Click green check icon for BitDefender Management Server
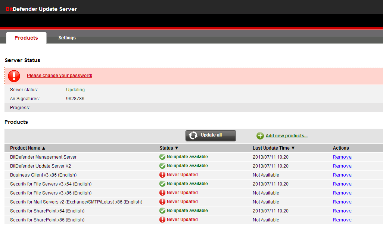This screenshot has height=242, width=383. click(x=162, y=157)
